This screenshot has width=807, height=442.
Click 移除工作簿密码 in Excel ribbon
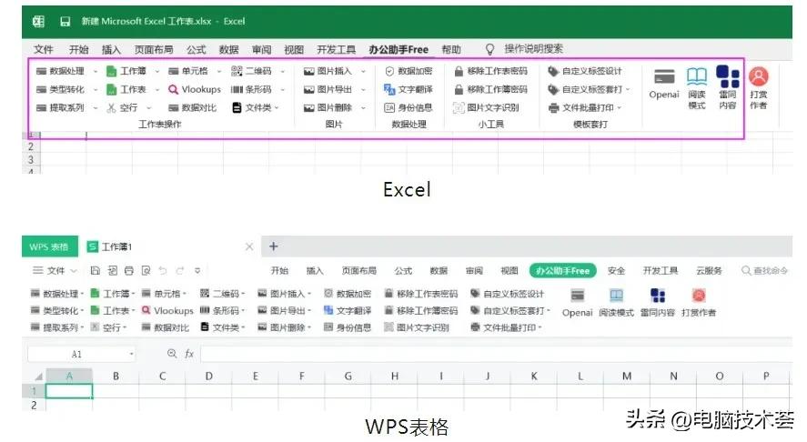click(x=491, y=89)
